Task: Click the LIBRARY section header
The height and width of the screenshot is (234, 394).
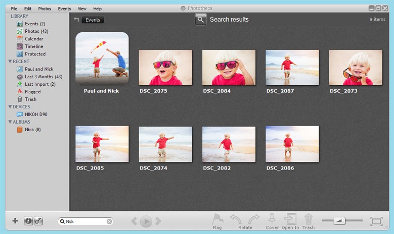Action: (19, 16)
